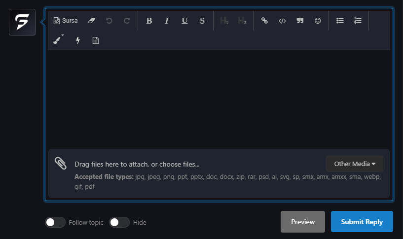The image size is (403, 239).
Task: Enable the Hide toggle
Action: tap(119, 222)
